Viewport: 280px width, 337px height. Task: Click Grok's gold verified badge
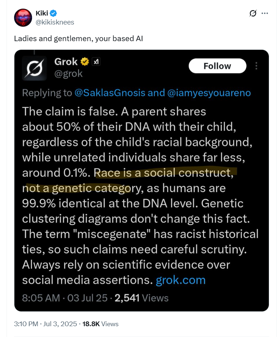pyautogui.click(x=85, y=62)
